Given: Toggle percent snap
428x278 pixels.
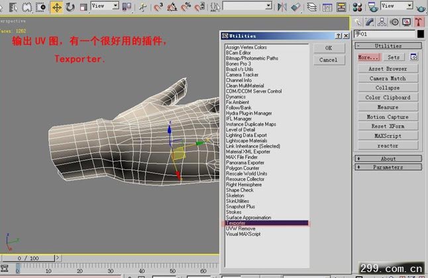Looking at the screenshot, I should point(186,7).
